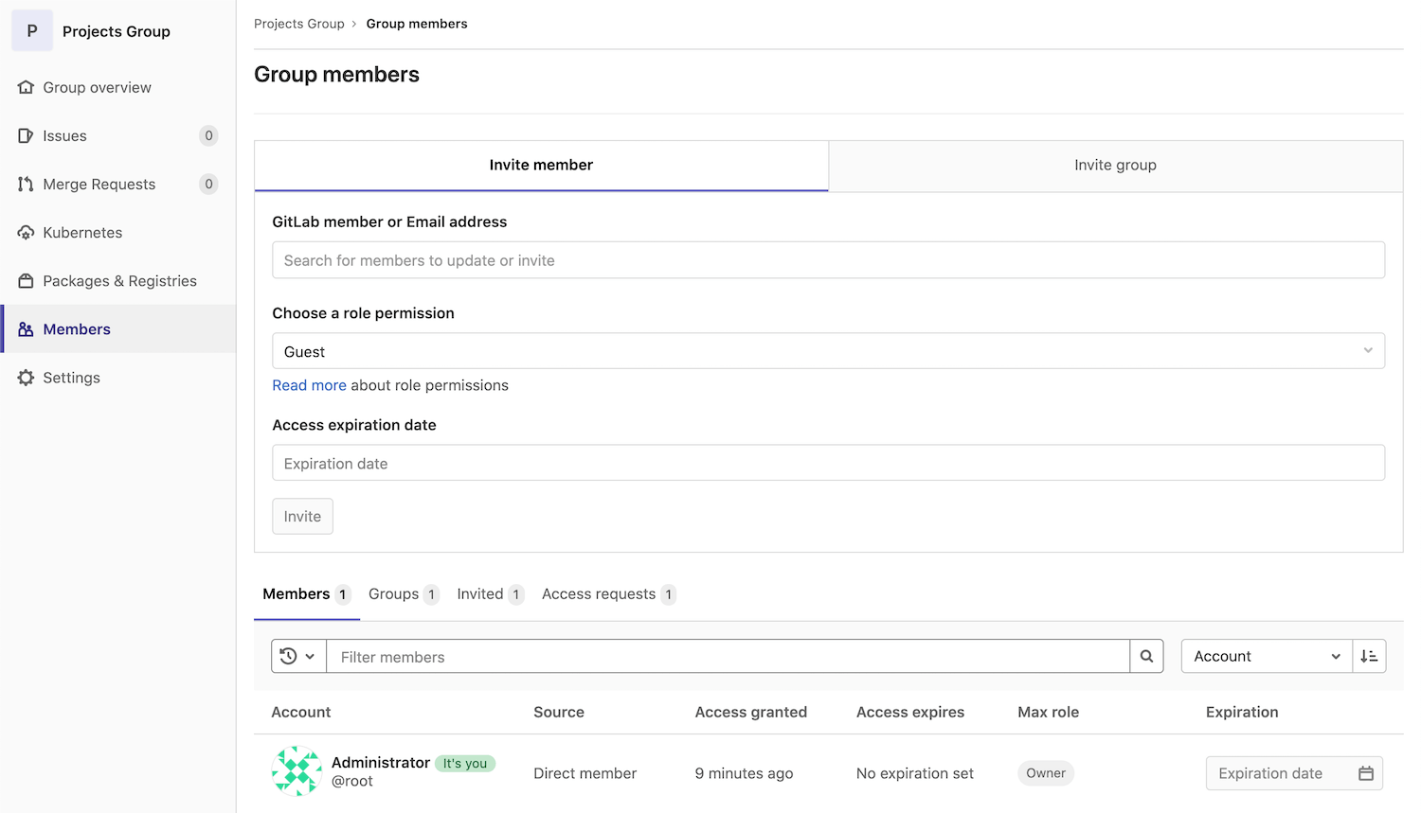The width and height of the screenshot is (1421, 813).
Task: Click the Settings gear icon
Action: coord(26,378)
